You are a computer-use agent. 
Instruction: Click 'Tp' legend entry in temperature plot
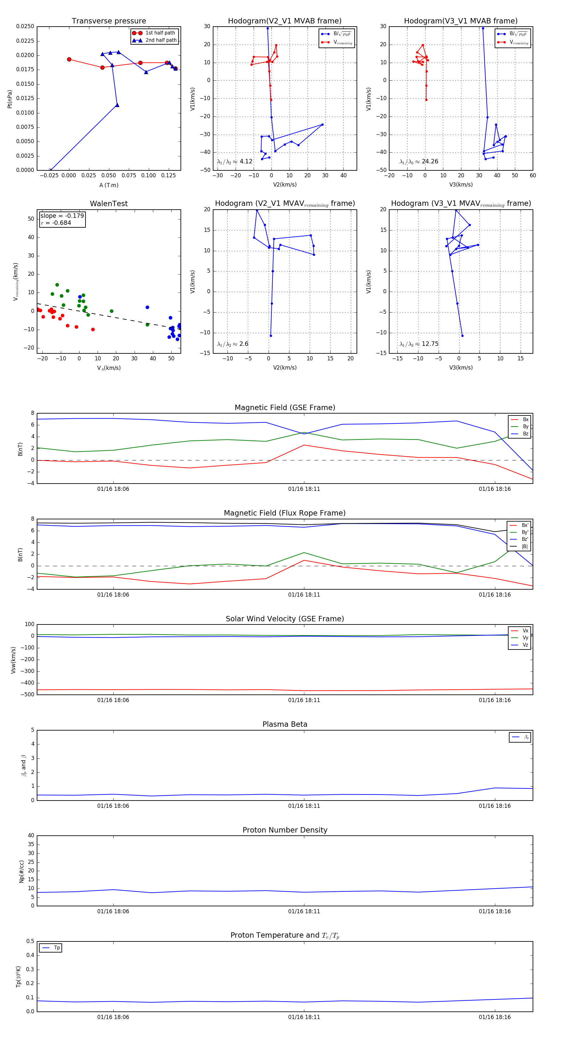(x=51, y=948)
